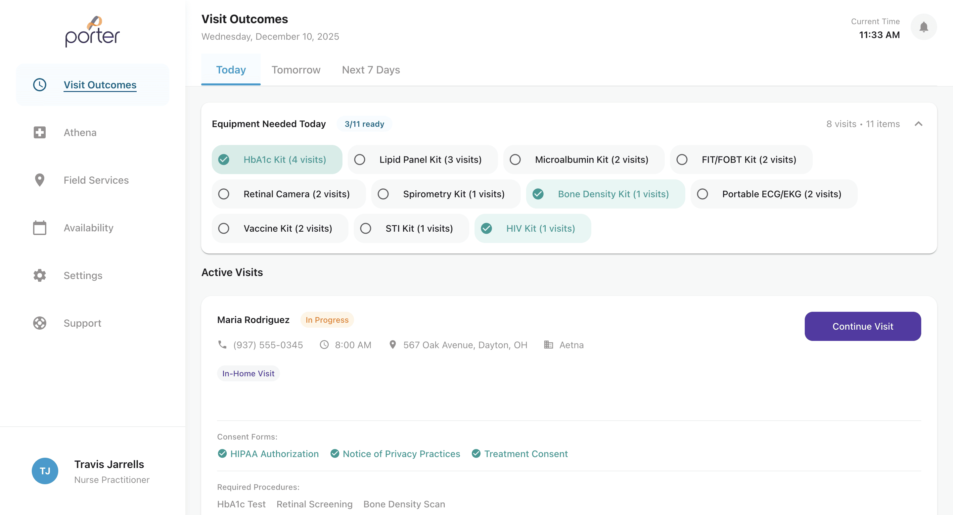The image size is (953, 515).
Task: Open Settings via the gear icon
Action: (x=40, y=275)
